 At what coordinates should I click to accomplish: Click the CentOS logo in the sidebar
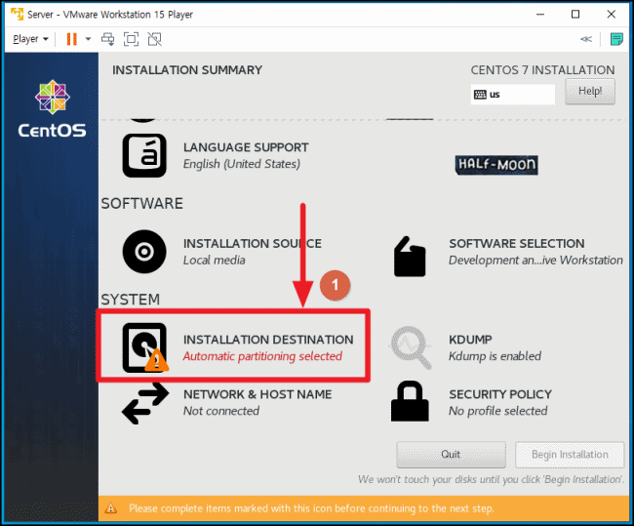click(x=52, y=108)
